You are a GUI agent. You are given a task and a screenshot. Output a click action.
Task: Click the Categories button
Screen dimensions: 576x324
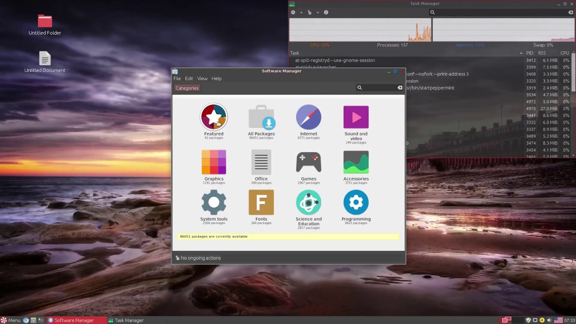(187, 88)
